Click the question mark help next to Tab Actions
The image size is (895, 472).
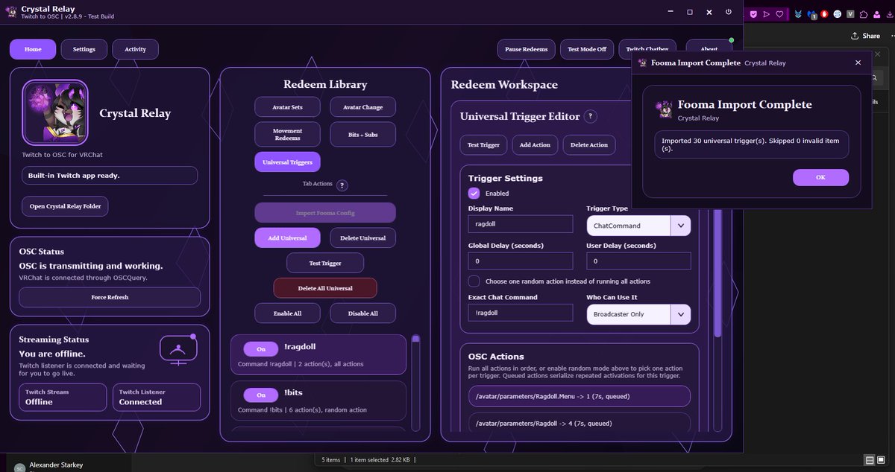pos(342,185)
